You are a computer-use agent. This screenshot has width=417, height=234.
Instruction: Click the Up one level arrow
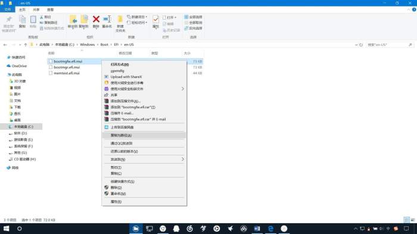[26, 45]
